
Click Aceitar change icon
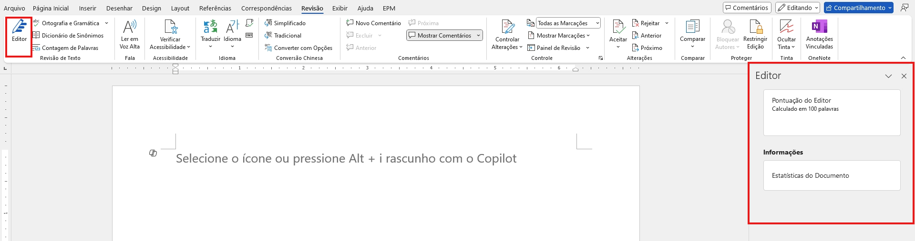(x=618, y=28)
